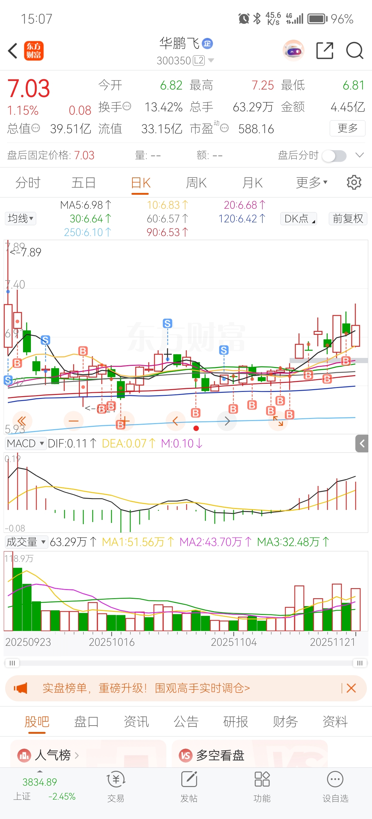Screen dimensions: 372x819
Task: Switch to the 五日 tab
Action: (x=84, y=183)
